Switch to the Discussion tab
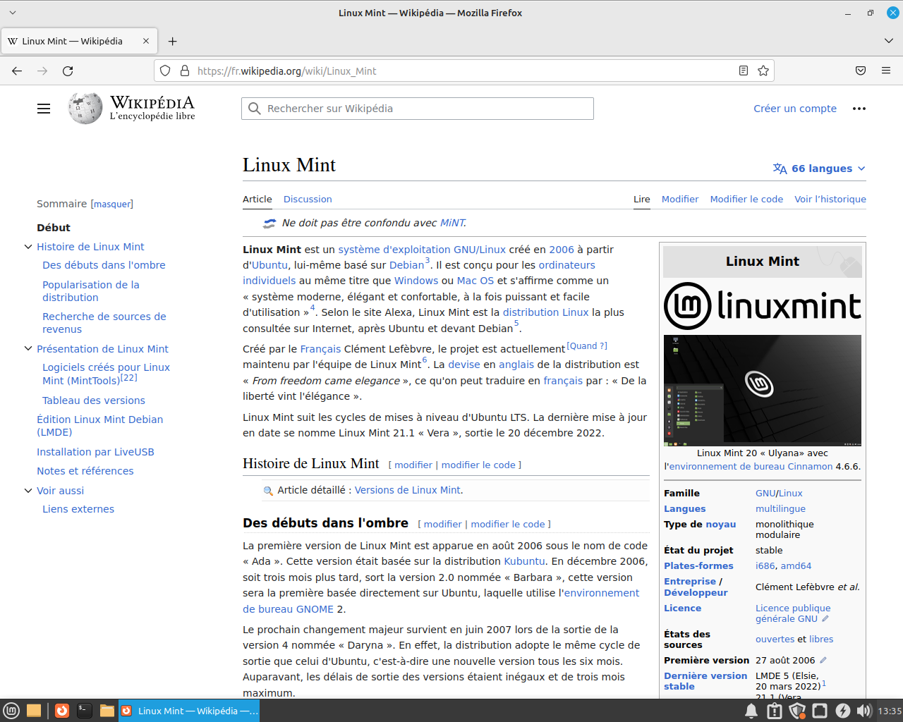Screen dimensions: 903x722 point(308,200)
